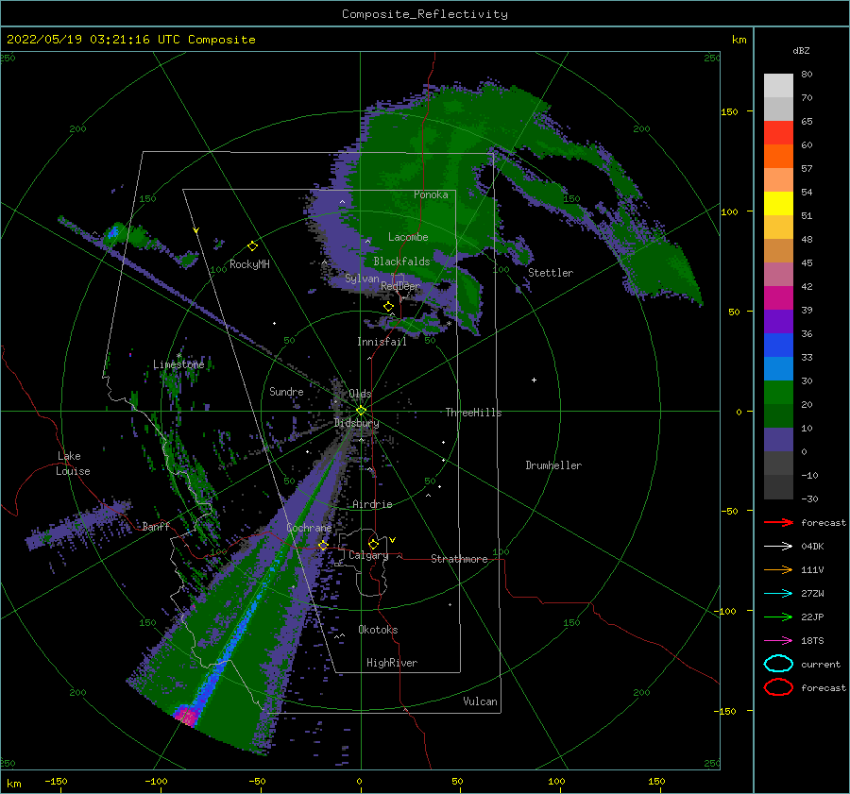Click the RockyMH label
The image size is (850, 794).
tap(249, 264)
